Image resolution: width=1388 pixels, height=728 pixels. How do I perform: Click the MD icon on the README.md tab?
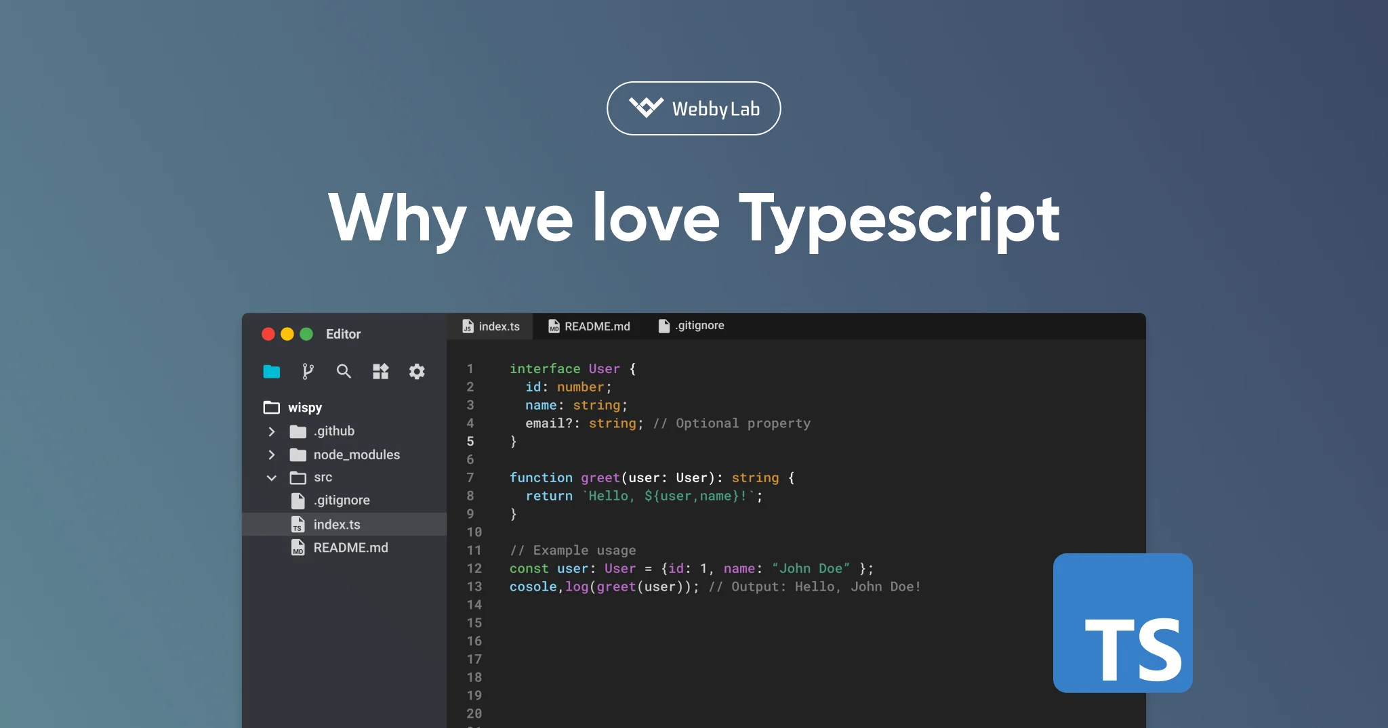[552, 326]
